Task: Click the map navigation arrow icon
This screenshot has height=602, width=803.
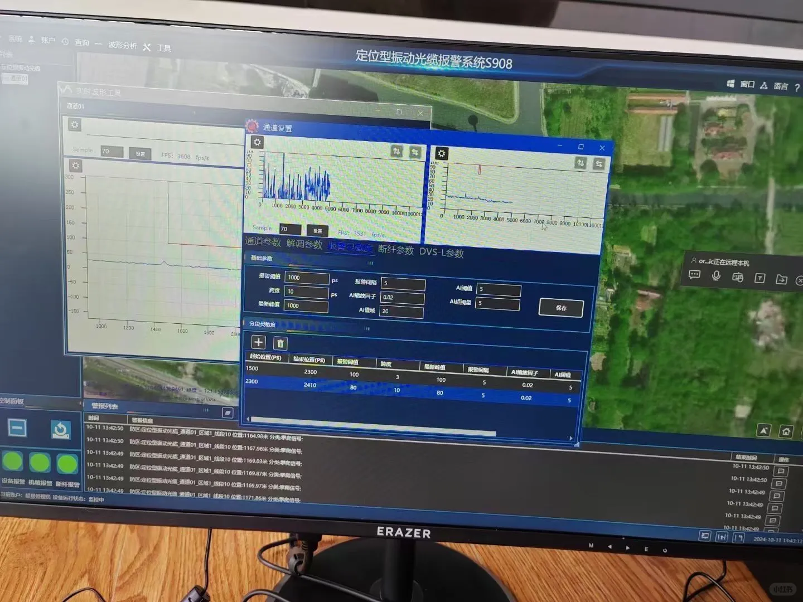Action: (763, 430)
